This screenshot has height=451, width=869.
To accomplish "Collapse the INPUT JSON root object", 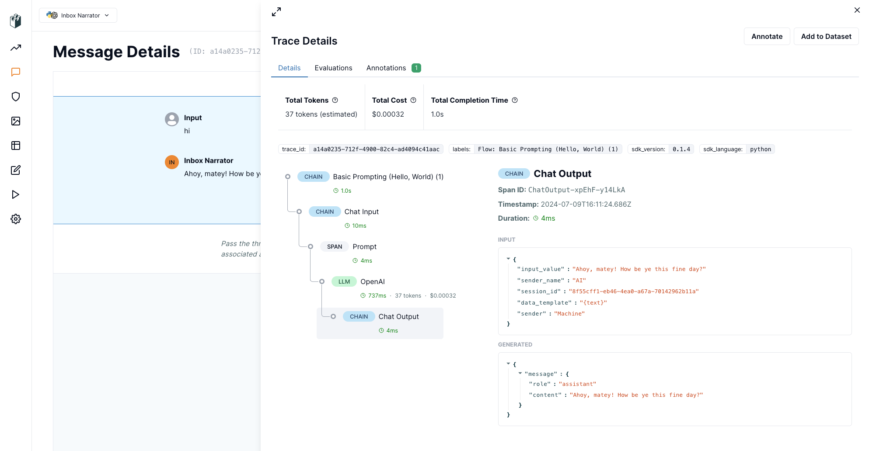I will (x=508, y=259).
